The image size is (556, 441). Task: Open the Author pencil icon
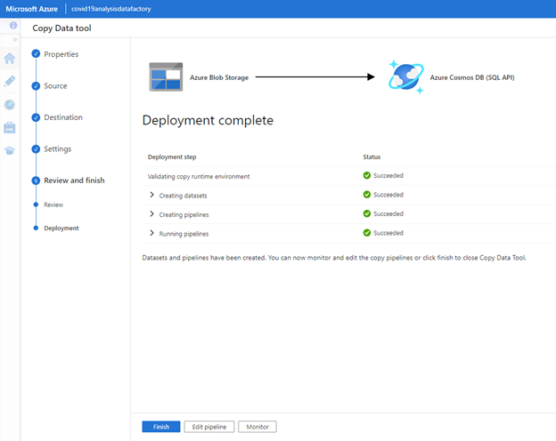click(10, 82)
